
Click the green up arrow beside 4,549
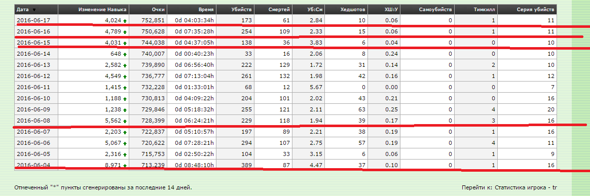coord(125,76)
